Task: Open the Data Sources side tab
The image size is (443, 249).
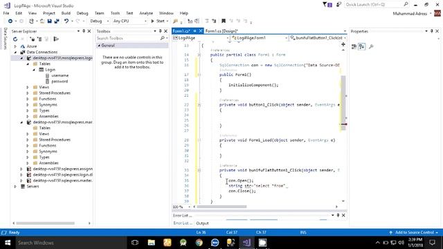Action: click(5, 39)
